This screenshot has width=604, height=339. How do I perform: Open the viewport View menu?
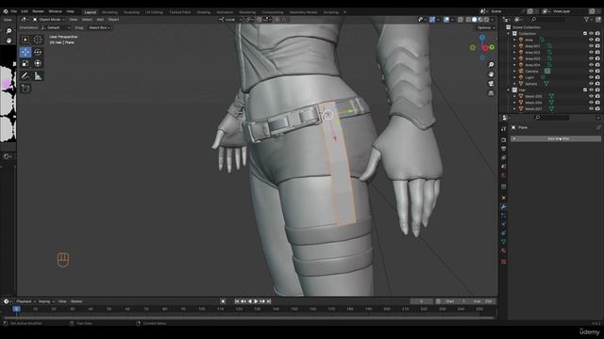pos(74,19)
